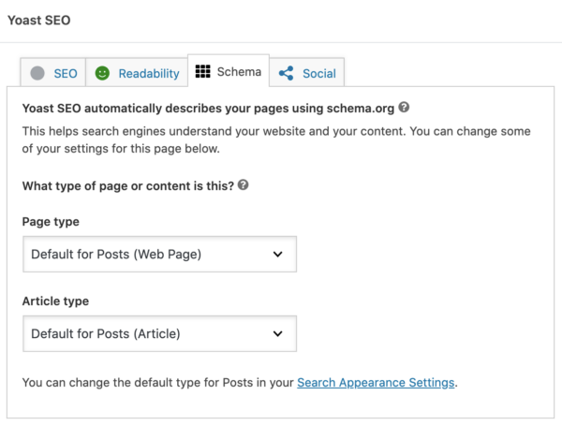Switch to the SEO tab

(65, 73)
